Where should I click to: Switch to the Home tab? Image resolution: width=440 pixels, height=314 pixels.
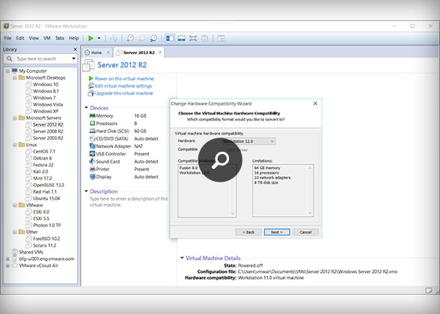point(97,52)
